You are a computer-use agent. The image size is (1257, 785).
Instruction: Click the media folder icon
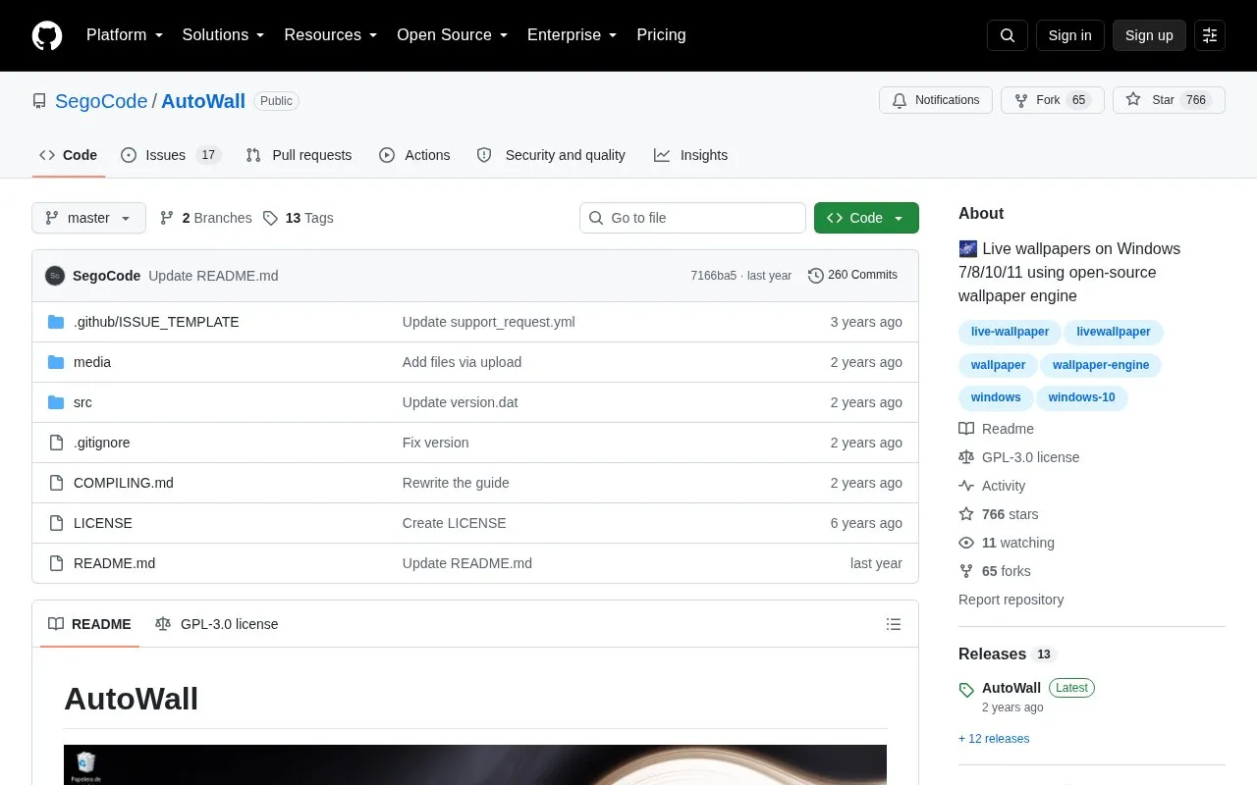pyautogui.click(x=56, y=362)
